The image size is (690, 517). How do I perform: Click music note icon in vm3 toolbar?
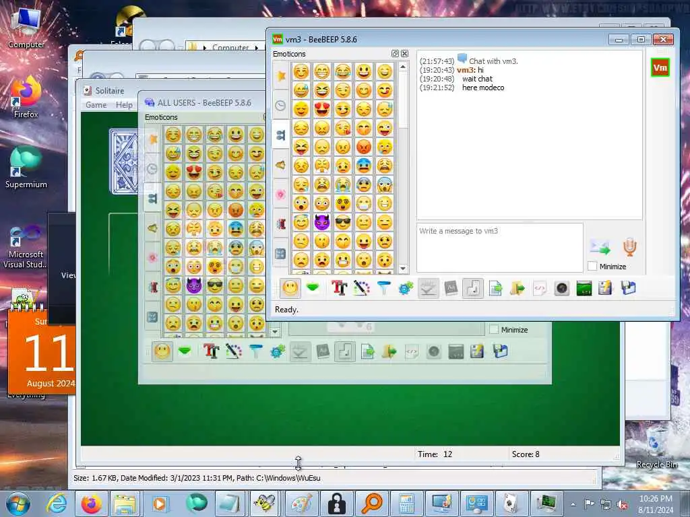473,288
